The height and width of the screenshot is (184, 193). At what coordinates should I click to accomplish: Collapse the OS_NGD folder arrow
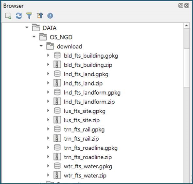[34, 37]
